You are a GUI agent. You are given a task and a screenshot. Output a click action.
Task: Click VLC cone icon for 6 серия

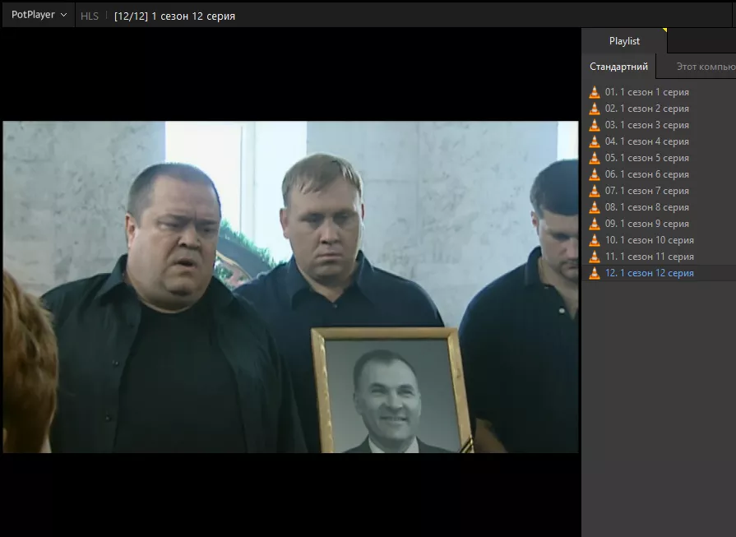(x=595, y=174)
